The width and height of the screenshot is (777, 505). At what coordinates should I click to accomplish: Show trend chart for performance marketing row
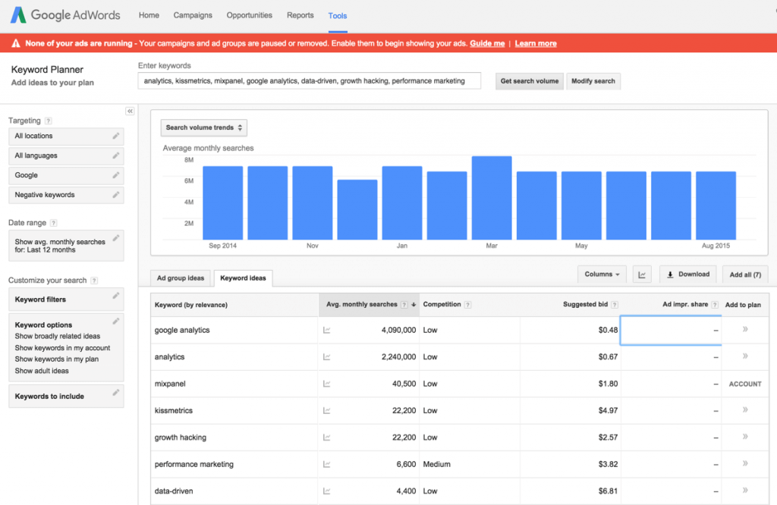pos(326,464)
